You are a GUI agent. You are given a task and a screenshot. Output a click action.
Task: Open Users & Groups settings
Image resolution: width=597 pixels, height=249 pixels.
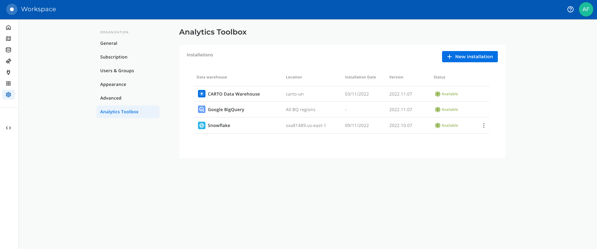[117, 71]
